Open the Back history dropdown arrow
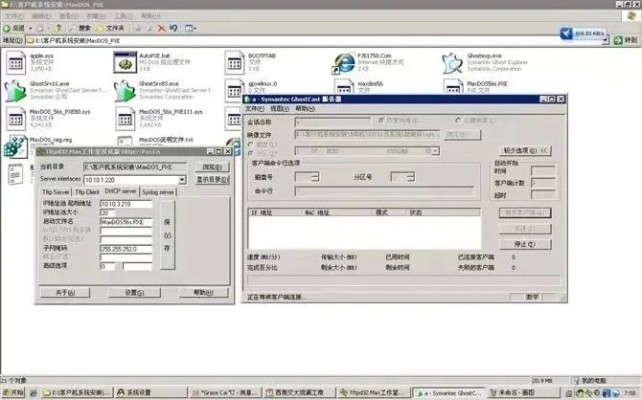Screen dimensions: 642x400 31,28
